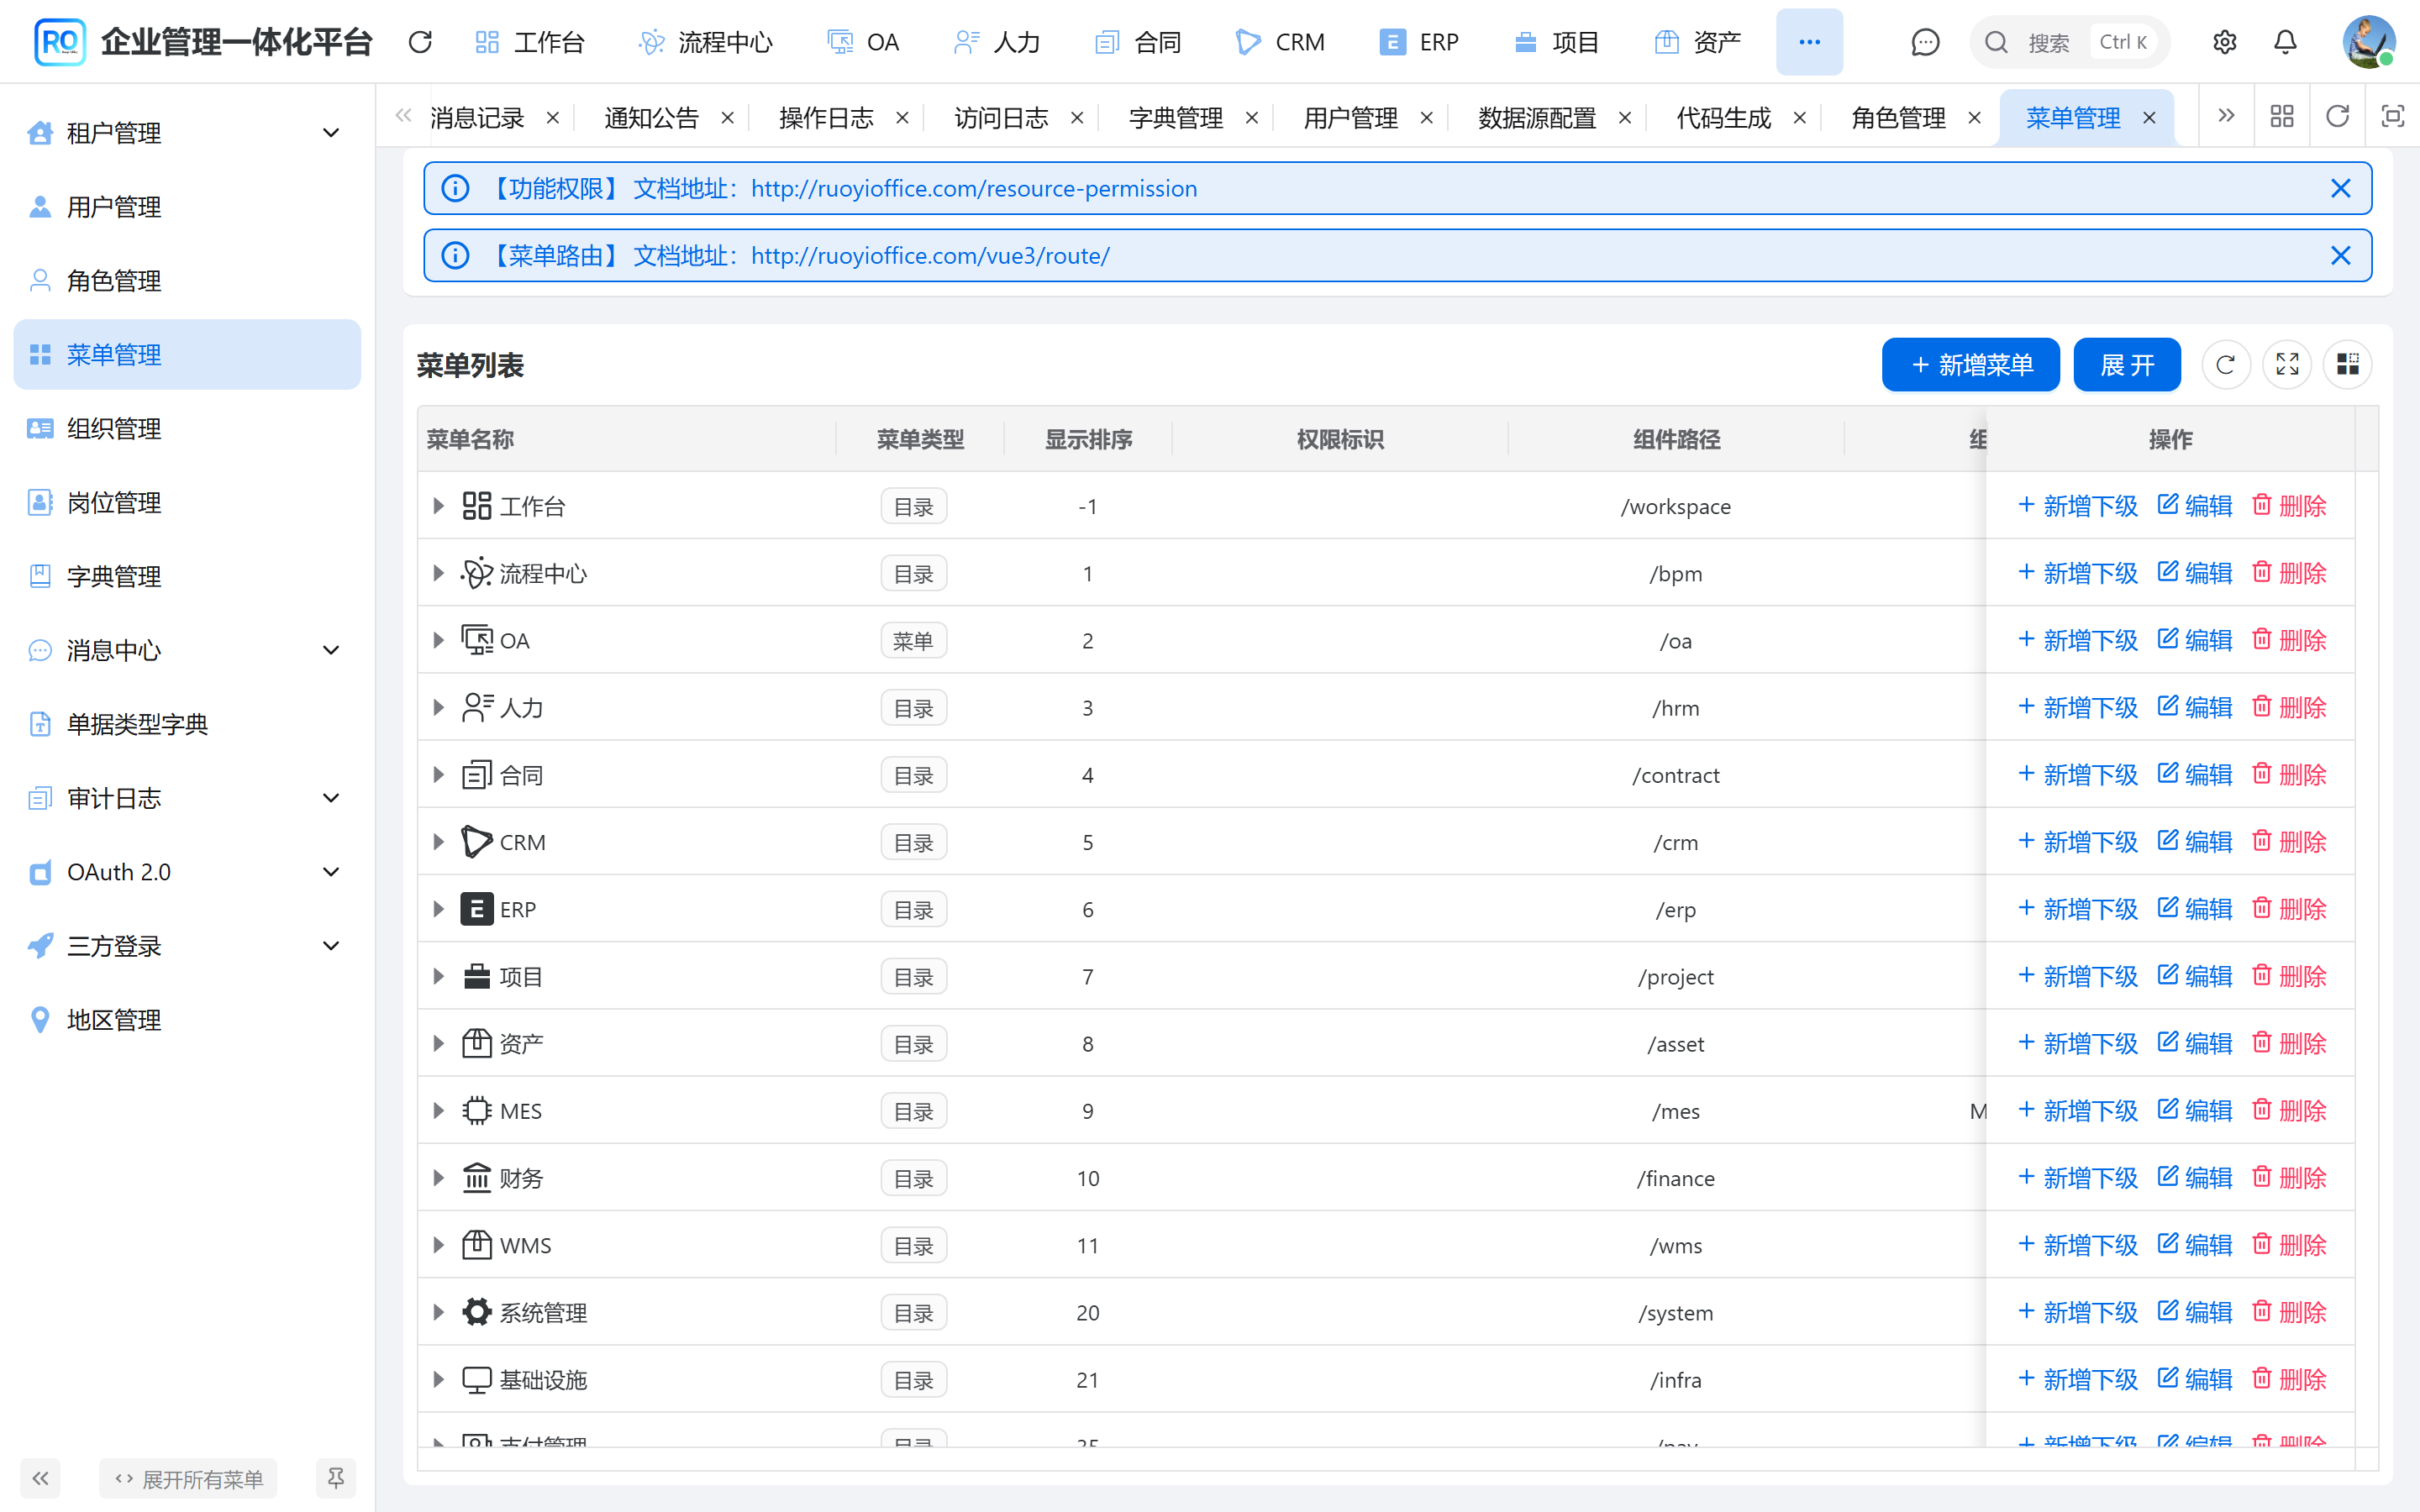Viewport: 2420px width, 1512px height.
Task: Refresh current tab using tab bar icon
Action: tap(2337, 117)
